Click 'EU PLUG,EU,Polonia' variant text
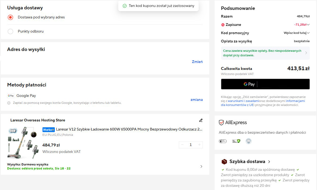This screenshot has width=317, height=190. 58,135
